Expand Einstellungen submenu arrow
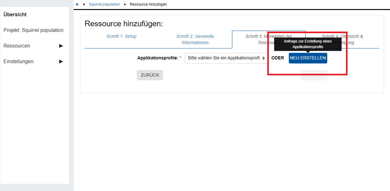Image resolution: width=390 pixels, height=191 pixels. click(x=61, y=61)
